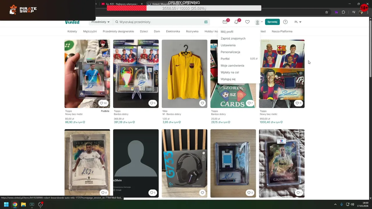Screen dimensions: 372x209
Task: Expand the Przedmioty search category dropdown
Action: click(x=101, y=22)
